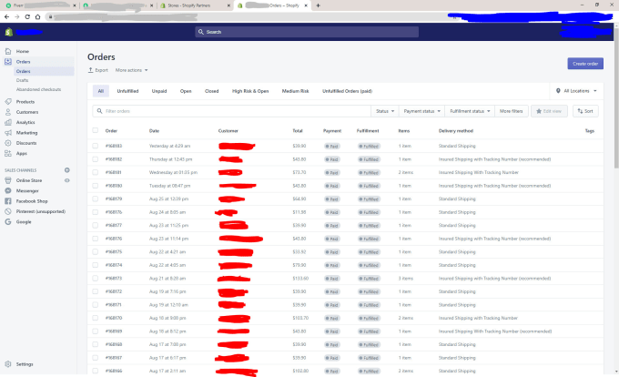Open the Fulfillment status filter dropdown
The width and height of the screenshot is (619, 377).
(x=470, y=111)
